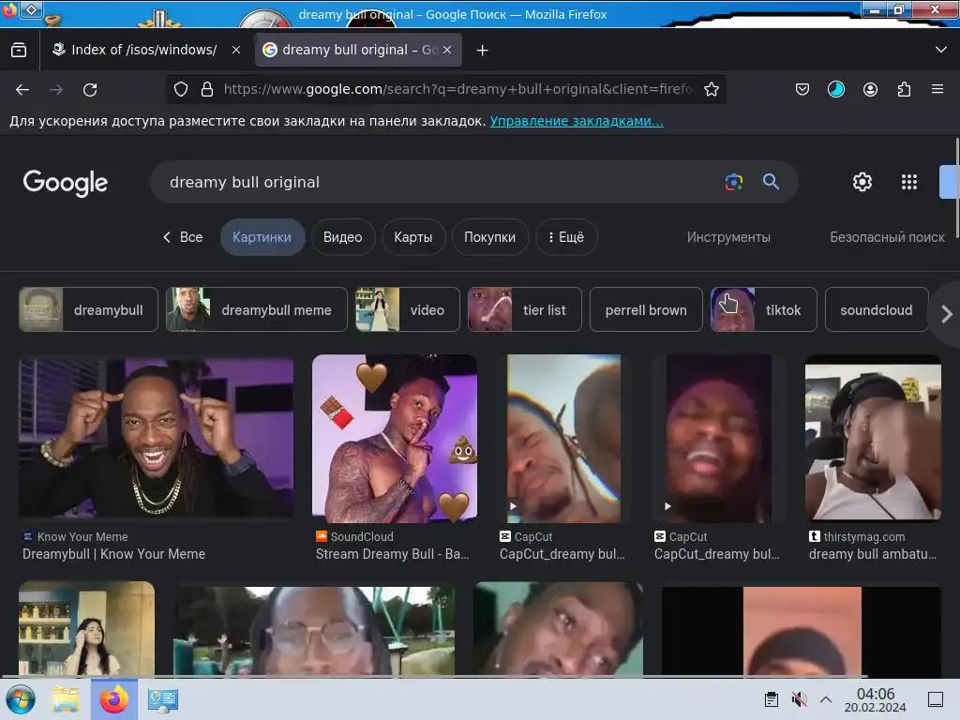Open tracking protection shield icon
Image resolution: width=960 pixels, height=720 pixels.
tap(181, 89)
